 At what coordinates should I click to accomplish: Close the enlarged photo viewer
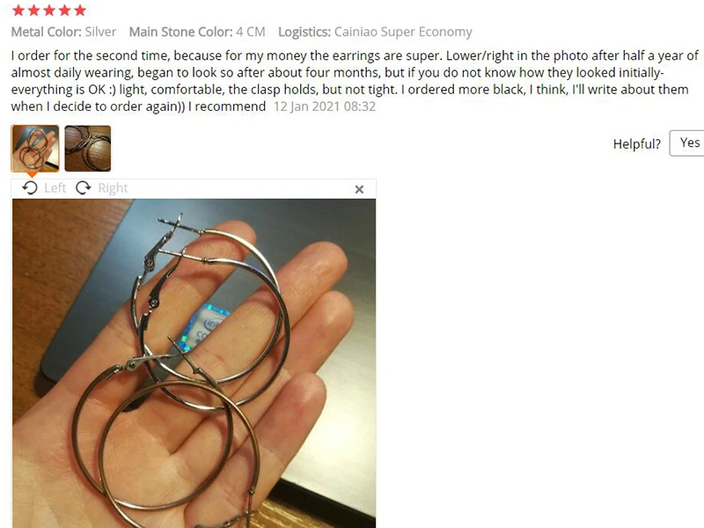359,189
